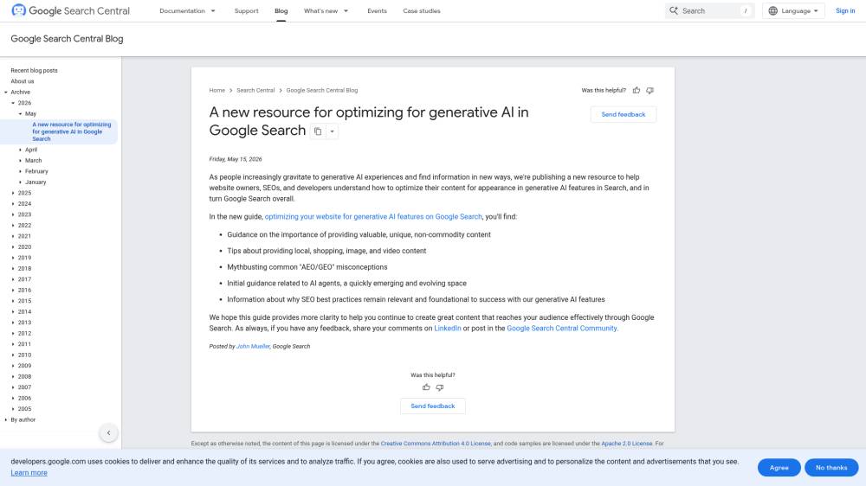The image size is (866, 486).
Task: Expand the By author section
Action: click(6, 419)
